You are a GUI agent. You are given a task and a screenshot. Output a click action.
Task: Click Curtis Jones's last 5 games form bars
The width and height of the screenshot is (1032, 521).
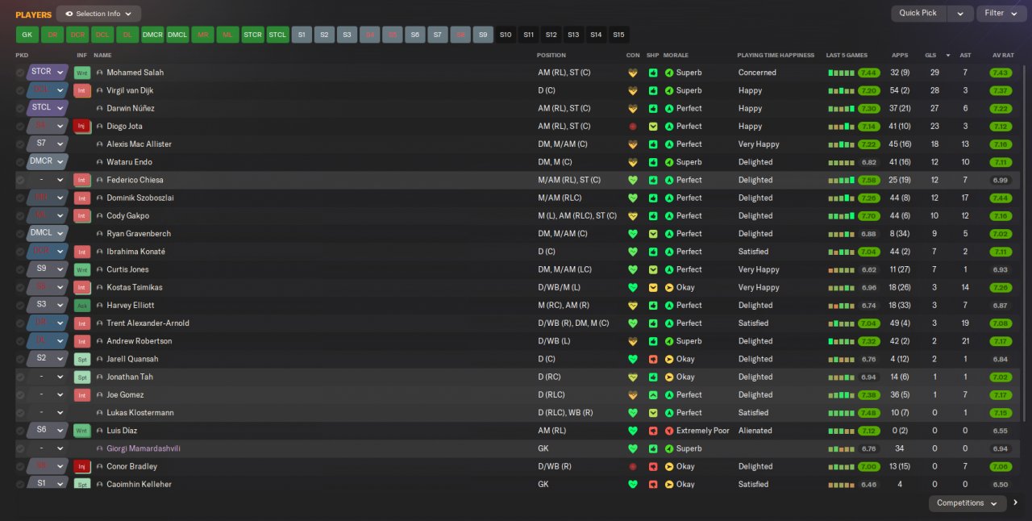pos(841,269)
